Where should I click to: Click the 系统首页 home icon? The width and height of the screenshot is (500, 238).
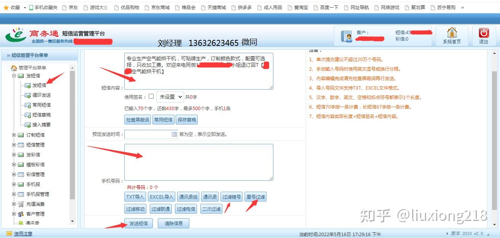pyautogui.click(x=452, y=33)
